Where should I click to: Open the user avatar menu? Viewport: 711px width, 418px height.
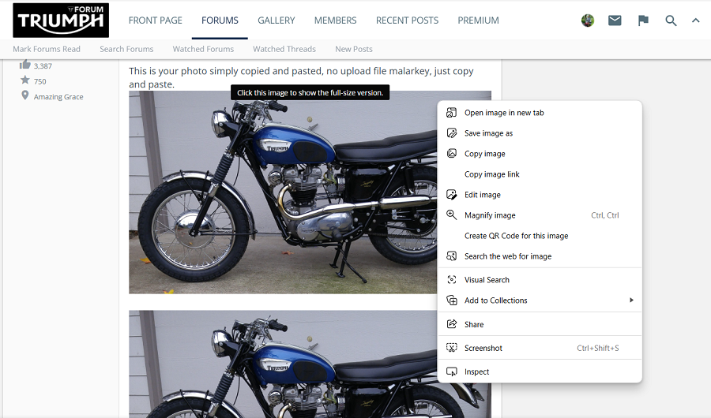click(588, 21)
